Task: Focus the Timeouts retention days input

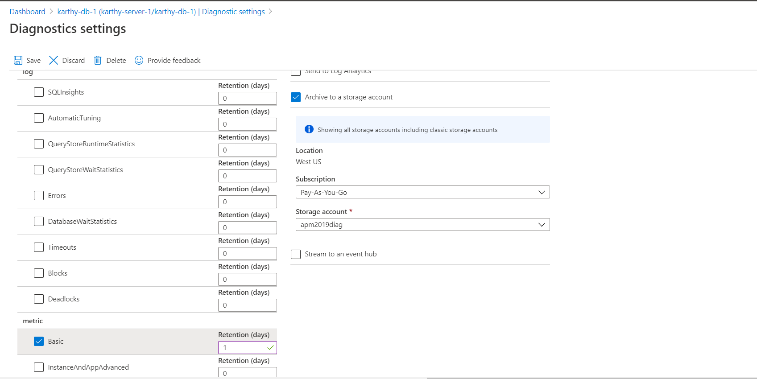Action: tap(247, 254)
